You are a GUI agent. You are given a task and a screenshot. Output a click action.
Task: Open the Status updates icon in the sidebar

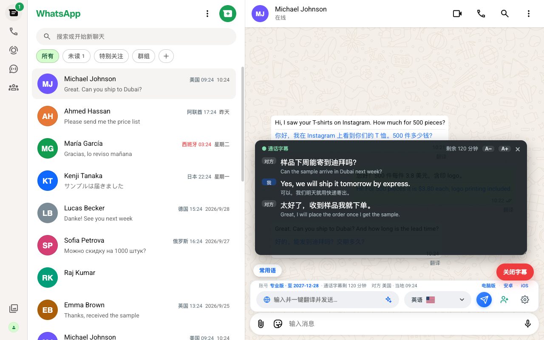tap(14, 50)
